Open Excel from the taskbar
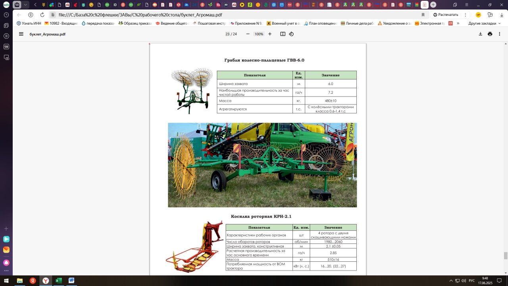The width and height of the screenshot is (508, 286). click(x=58, y=280)
